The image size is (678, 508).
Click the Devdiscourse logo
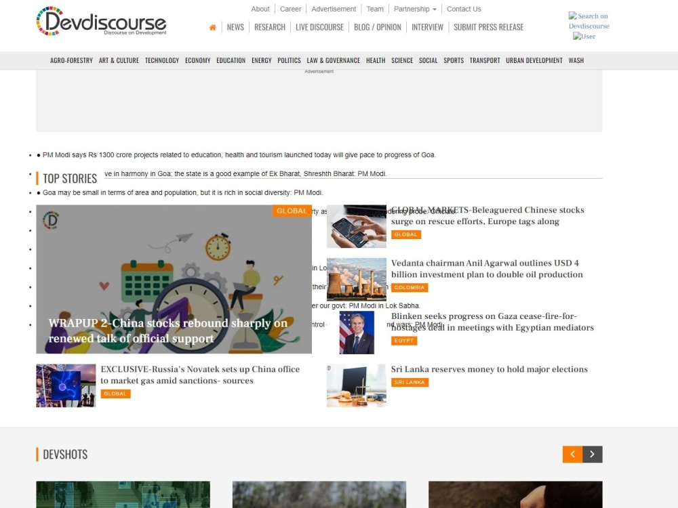click(101, 21)
